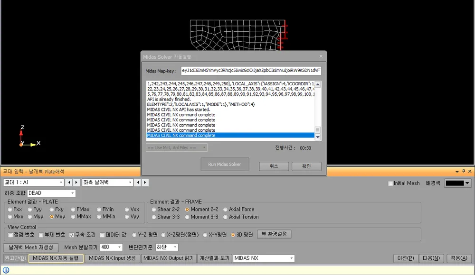Open the 배경색 color dropdown arrow
The width and height of the screenshot is (475, 275).
point(467,183)
